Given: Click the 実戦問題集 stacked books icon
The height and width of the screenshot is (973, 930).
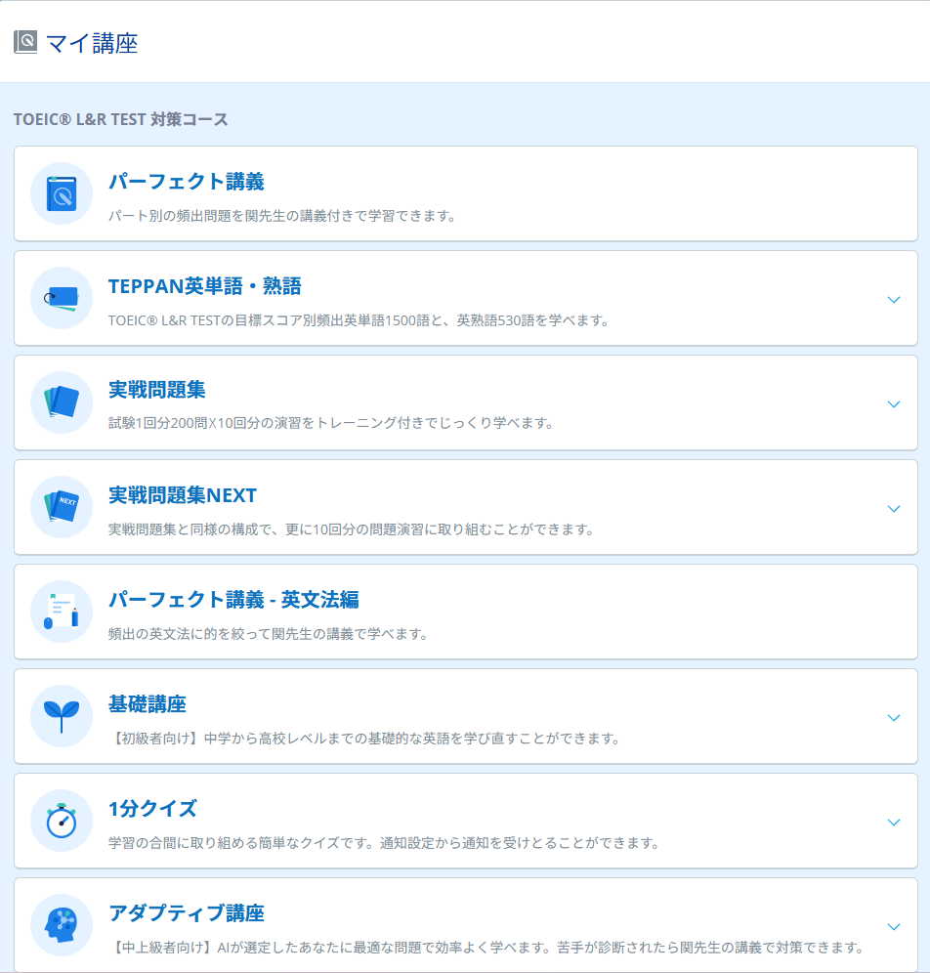Looking at the screenshot, I should (x=62, y=402).
